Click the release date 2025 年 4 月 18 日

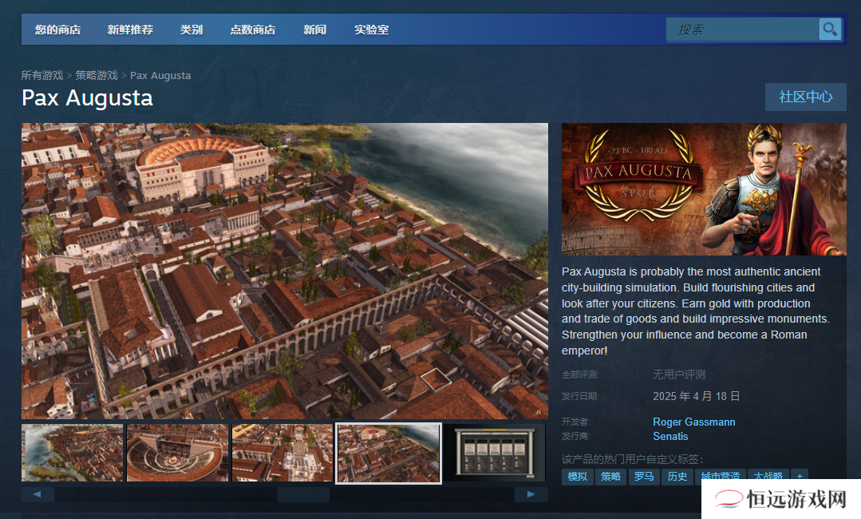[x=696, y=396]
